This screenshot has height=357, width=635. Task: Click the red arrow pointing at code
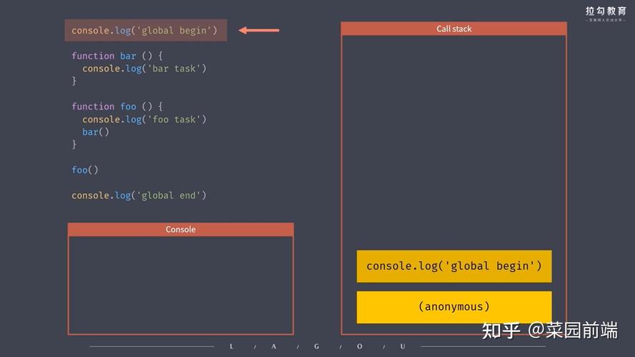coord(259,31)
